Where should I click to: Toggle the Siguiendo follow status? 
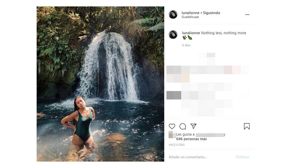coord(212,13)
